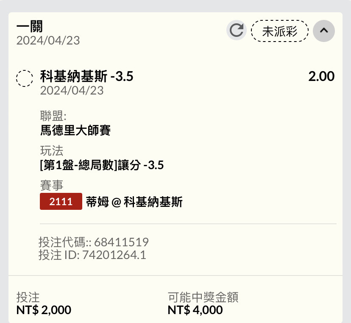Click the 玩法 label
Screen dimensions: 351x323
coord(52,150)
